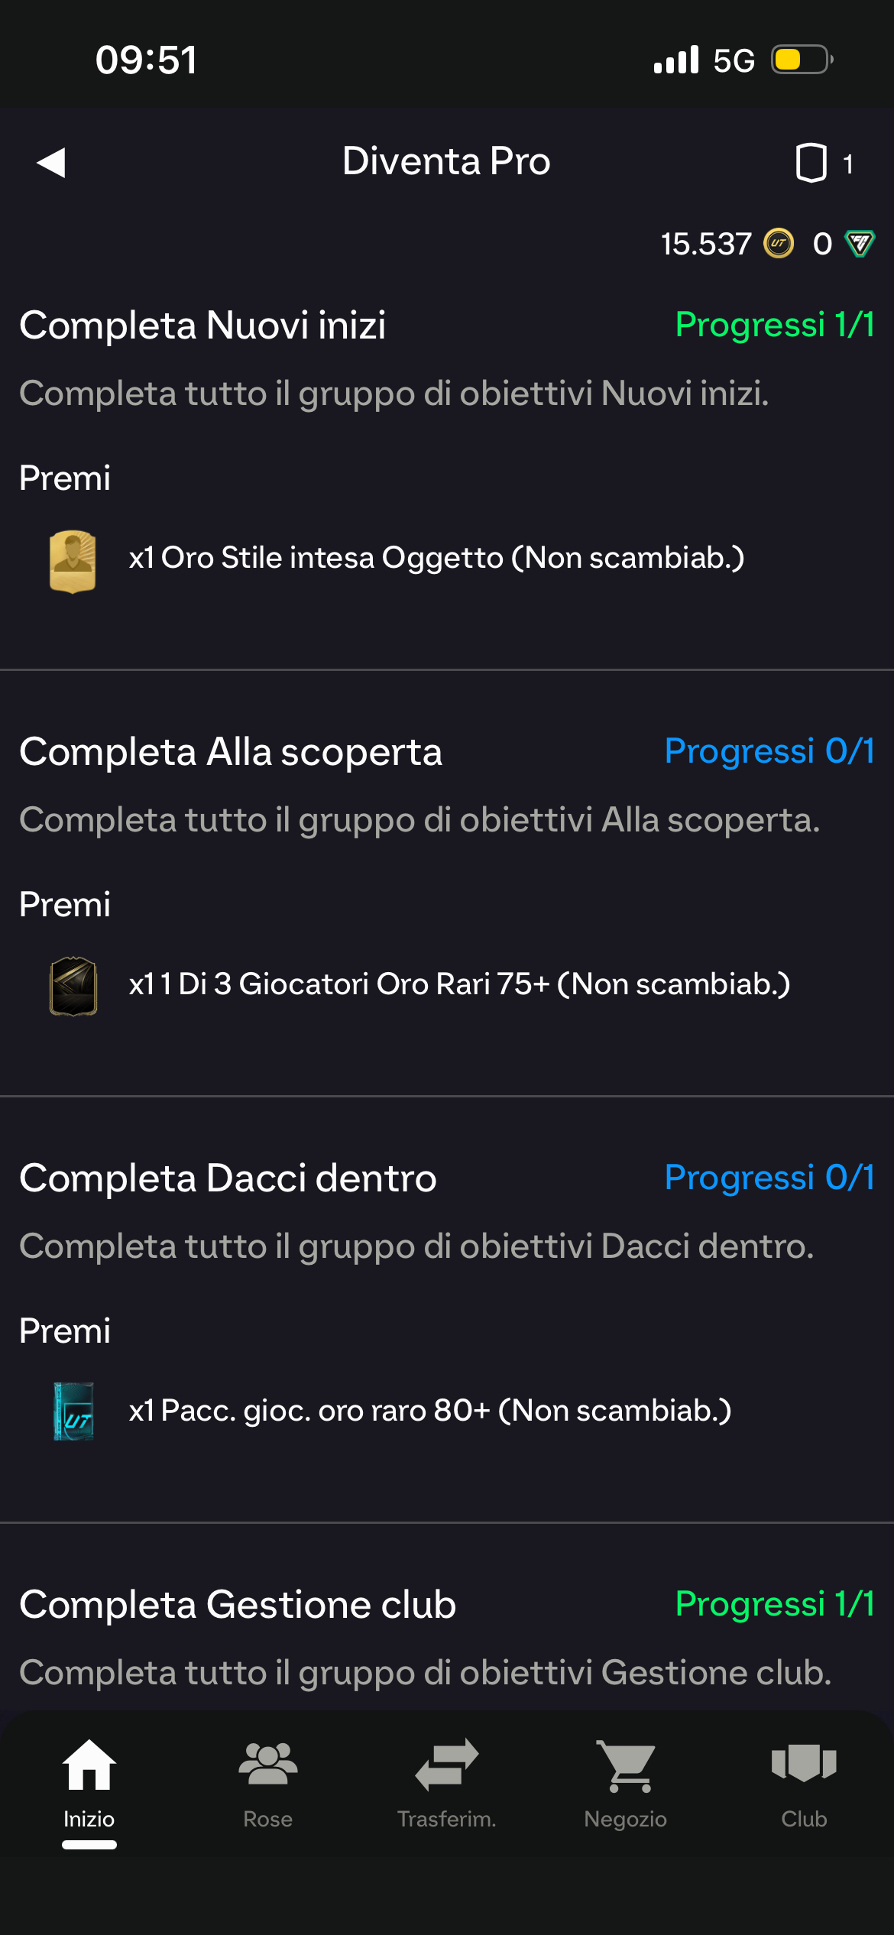Tap the Pacc. gioc. oro raro 80+ reward
The image size is (894, 1935).
(x=430, y=1411)
